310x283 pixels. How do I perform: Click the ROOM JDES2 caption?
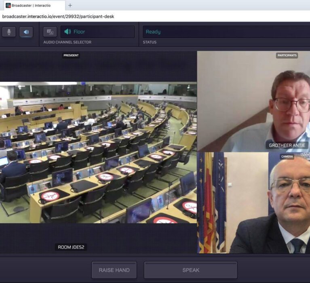pos(71,247)
